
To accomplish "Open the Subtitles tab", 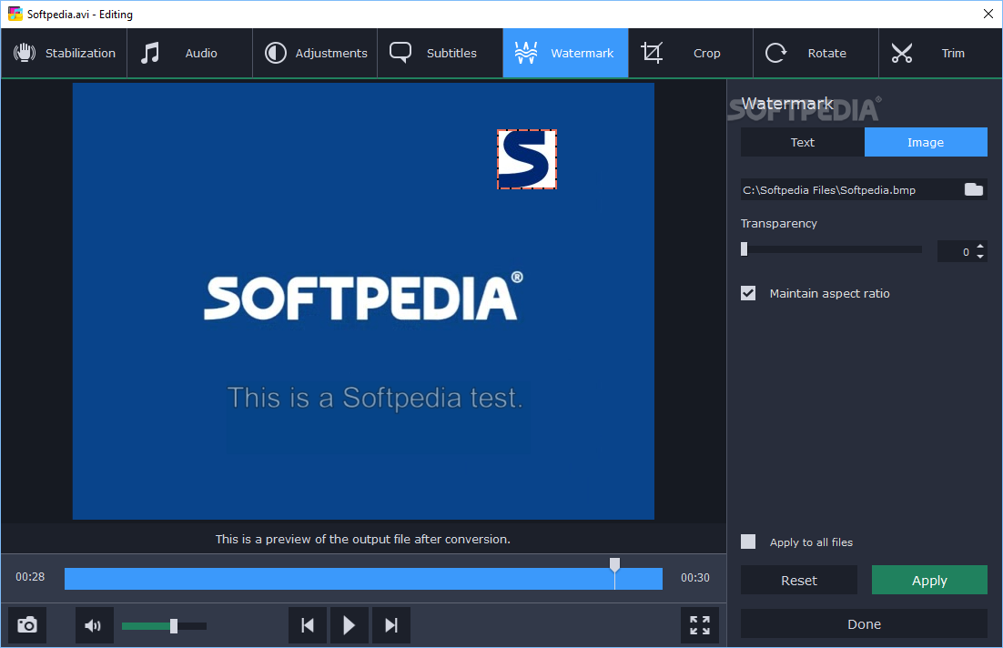I will 441,53.
